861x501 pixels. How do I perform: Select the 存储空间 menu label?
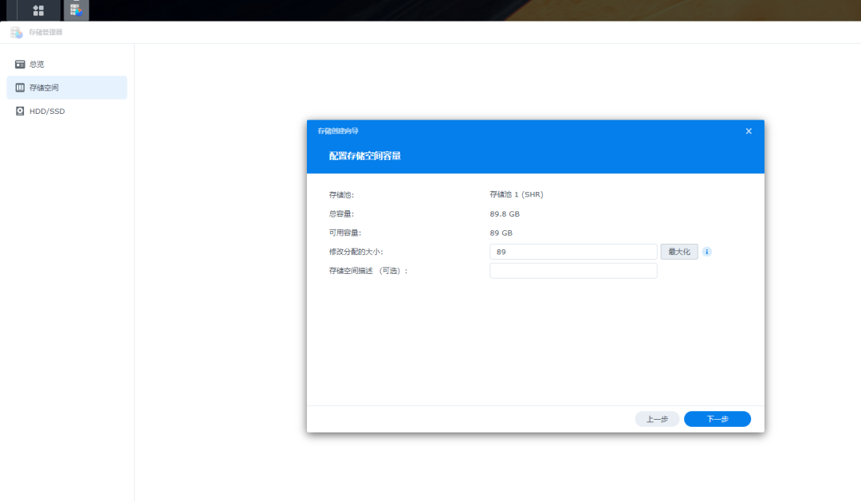tap(44, 88)
